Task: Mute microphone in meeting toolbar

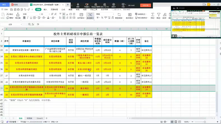Action: 78,5
